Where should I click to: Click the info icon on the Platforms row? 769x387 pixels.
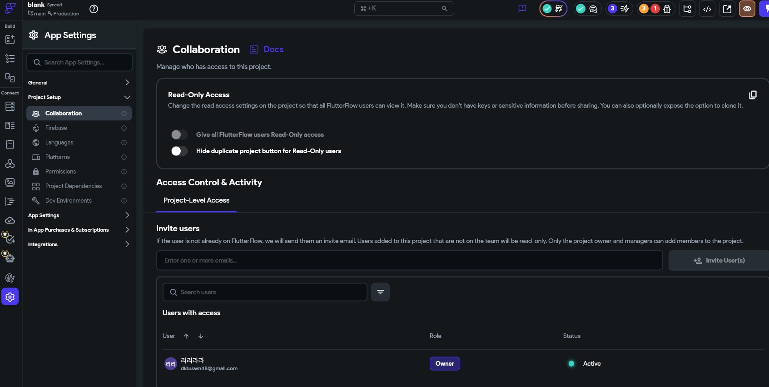tap(124, 157)
